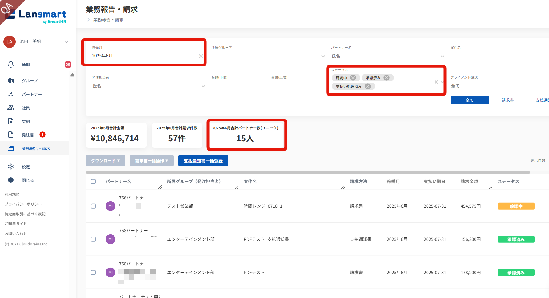The image size is (549, 298).
Task: Click the orange 確認中 status badge
Action: pos(516,206)
